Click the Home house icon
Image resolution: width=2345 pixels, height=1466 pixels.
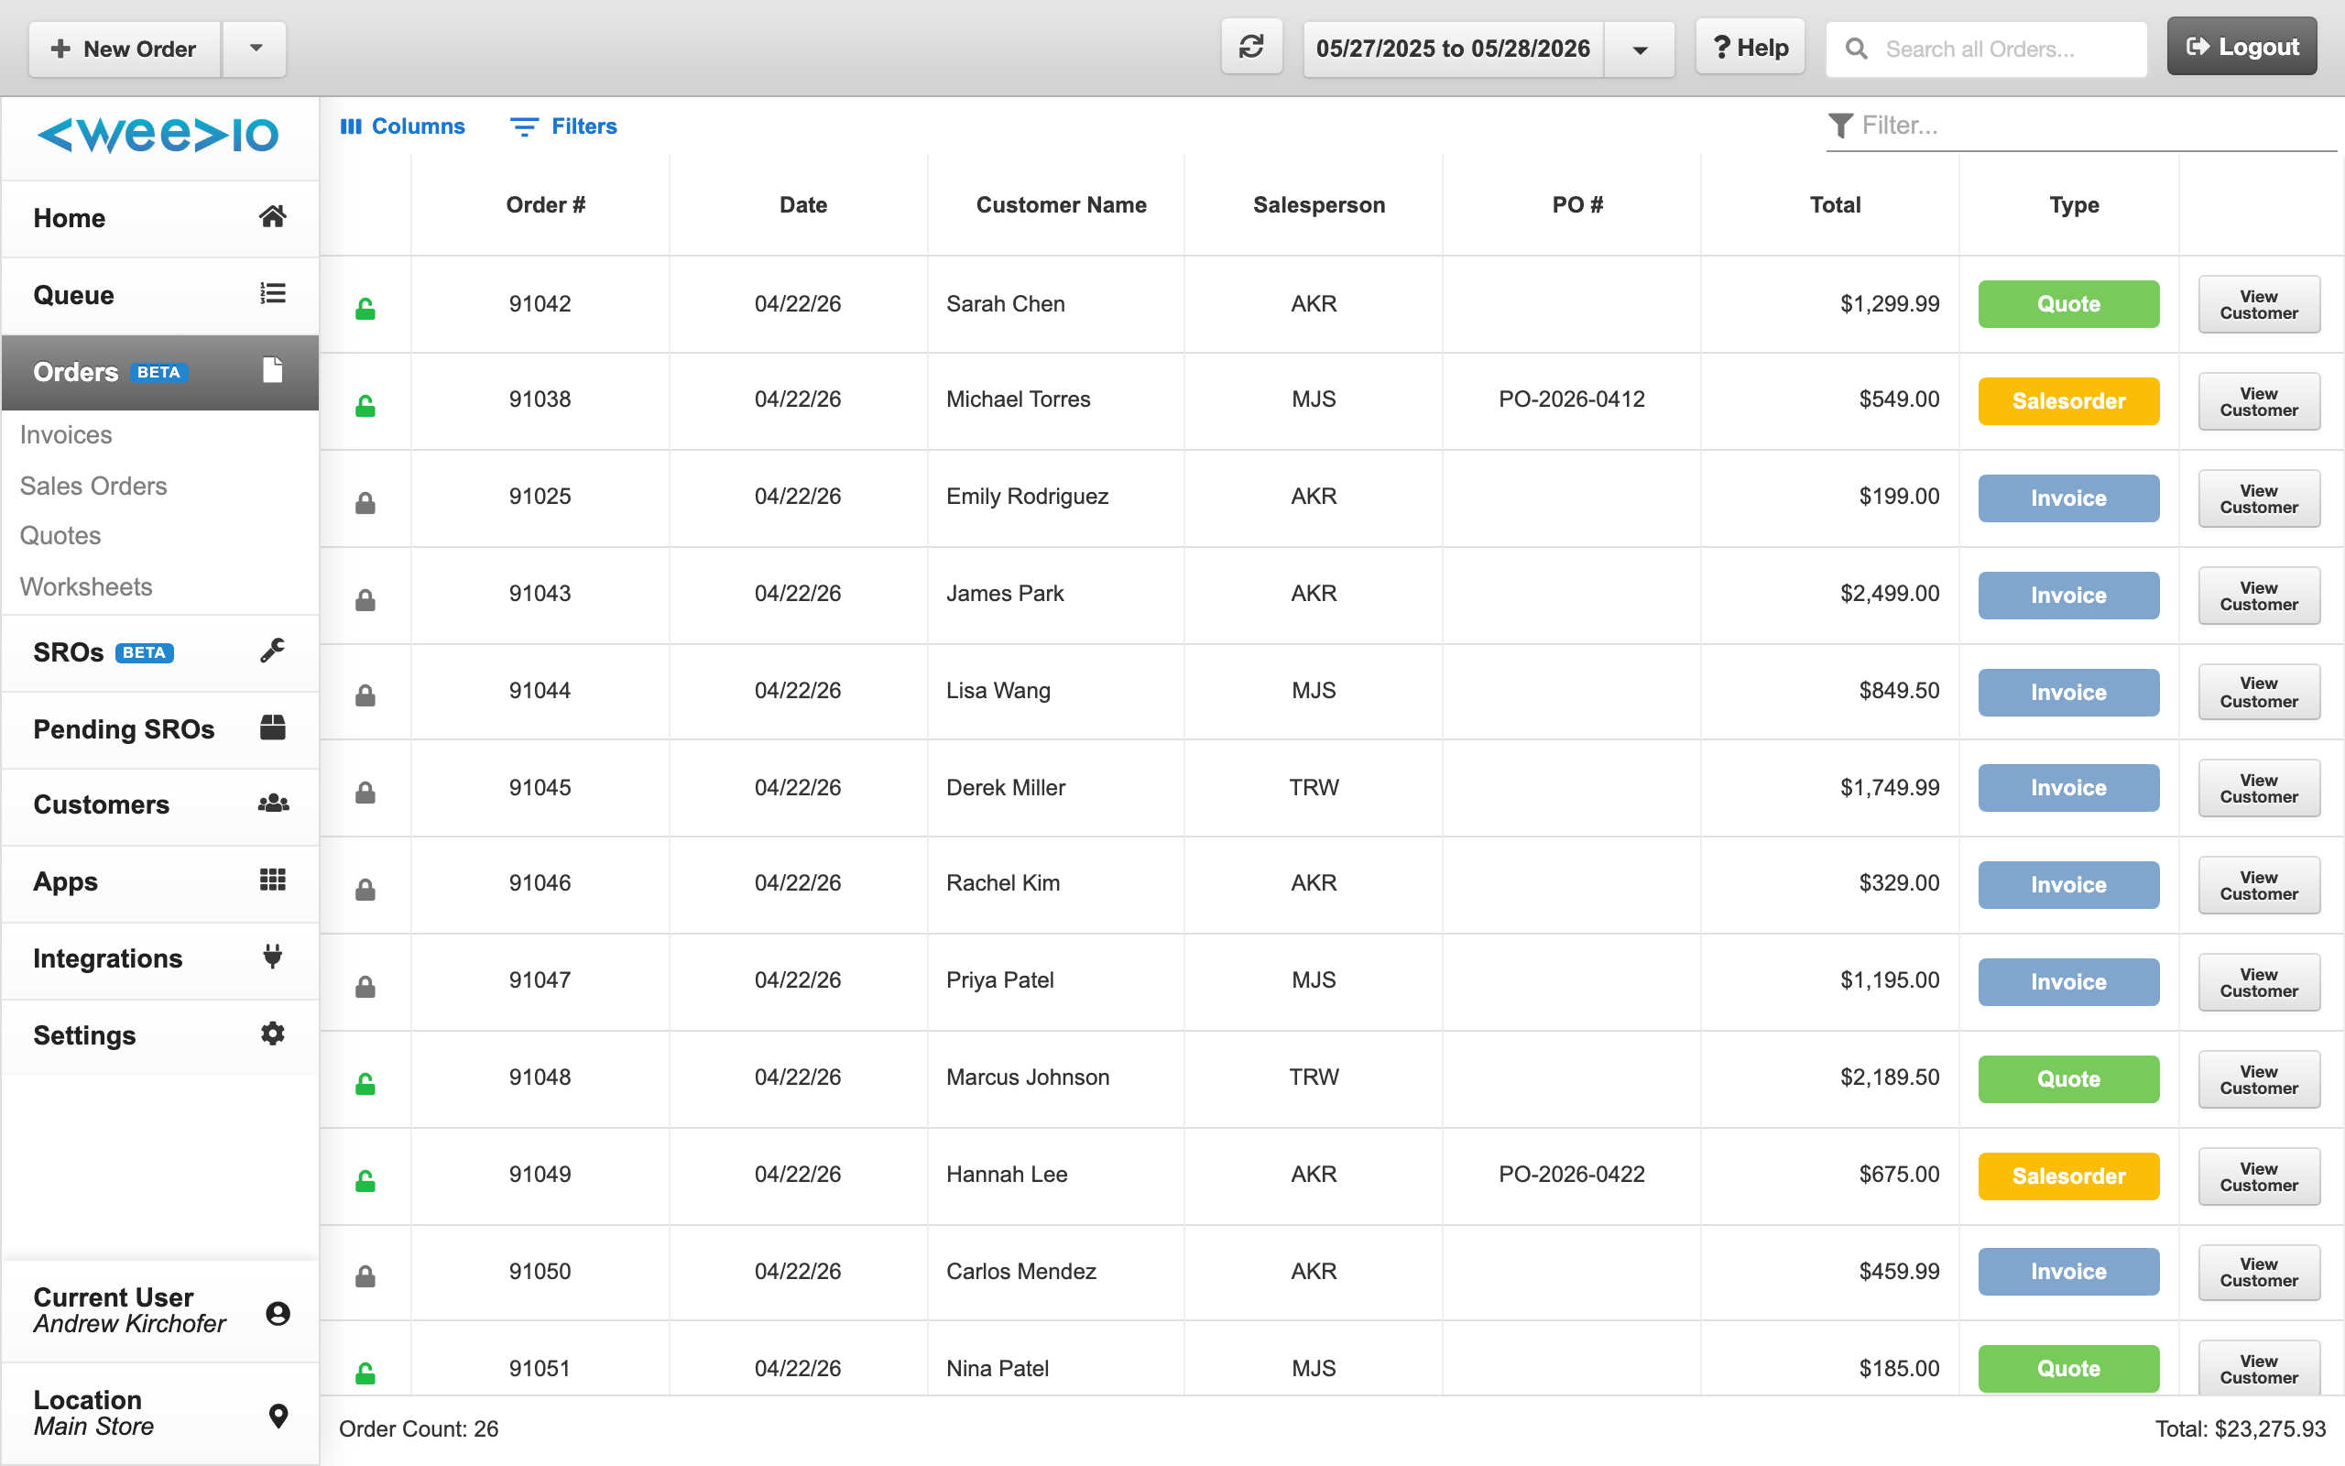click(x=272, y=217)
